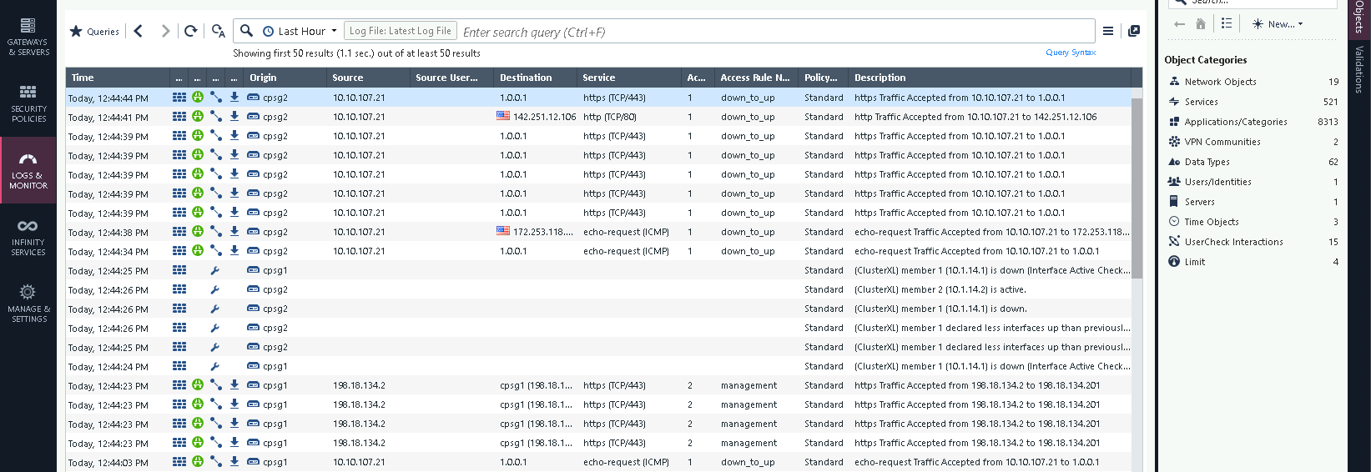
Task: Open the Validations side tab
Action: coord(1358,70)
